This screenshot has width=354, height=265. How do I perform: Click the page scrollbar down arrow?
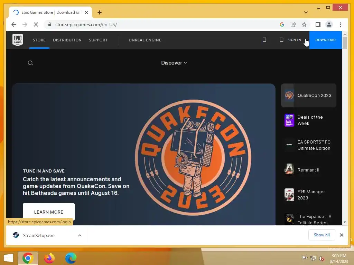pyautogui.click(x=345, y=222)
